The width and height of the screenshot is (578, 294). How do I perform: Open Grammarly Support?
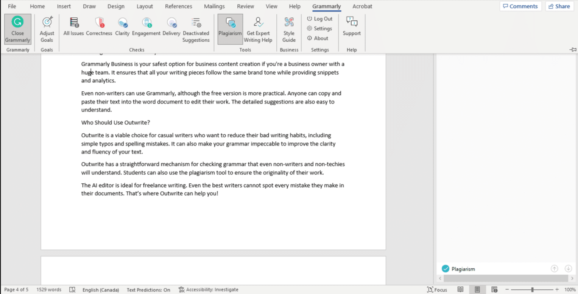click(352, 27)
